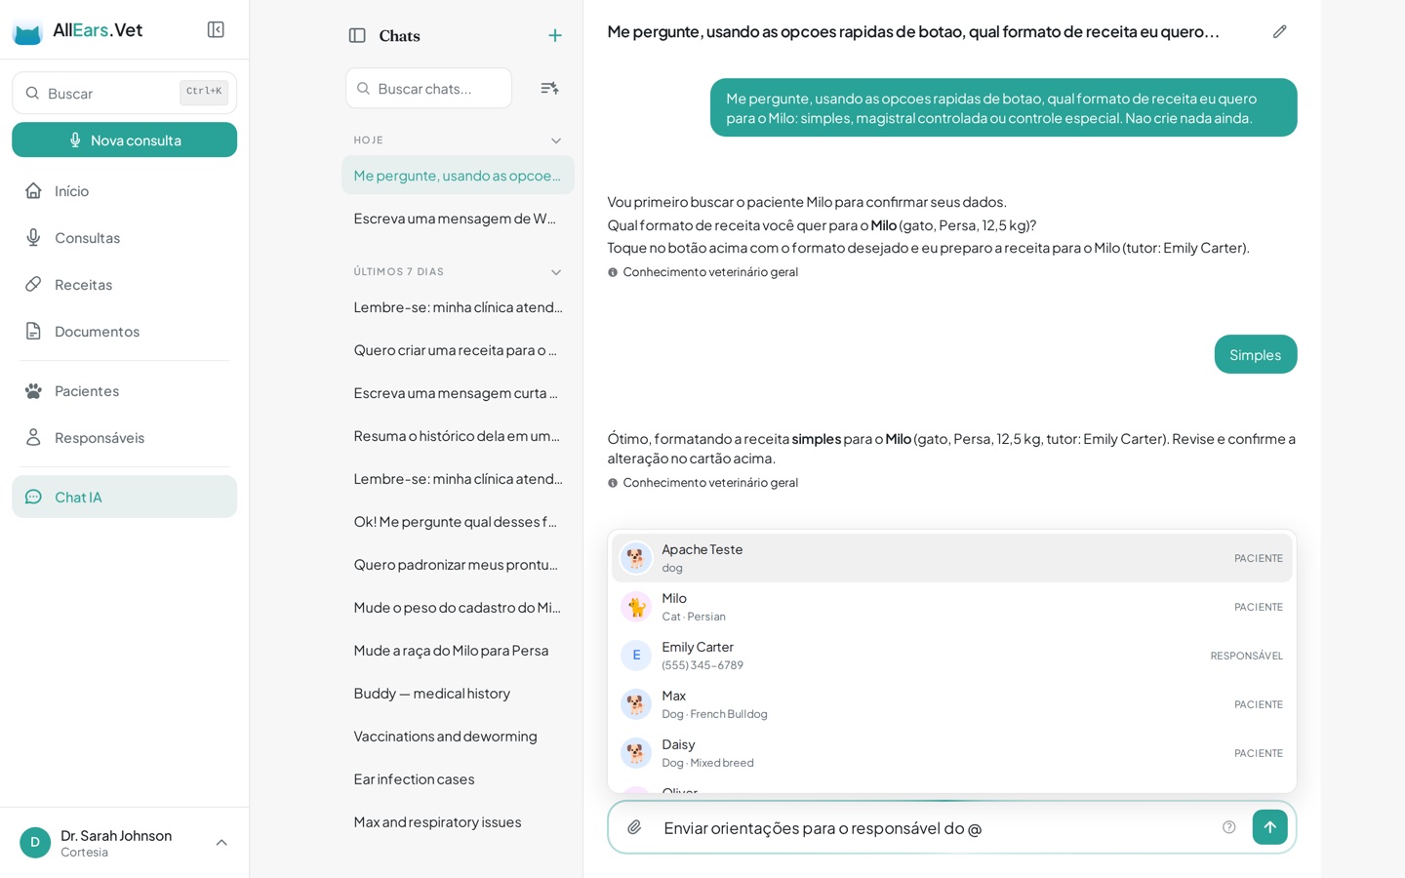Click the microphone icon next to Consultas
The image size is (1405, 878).
(33, 237)
